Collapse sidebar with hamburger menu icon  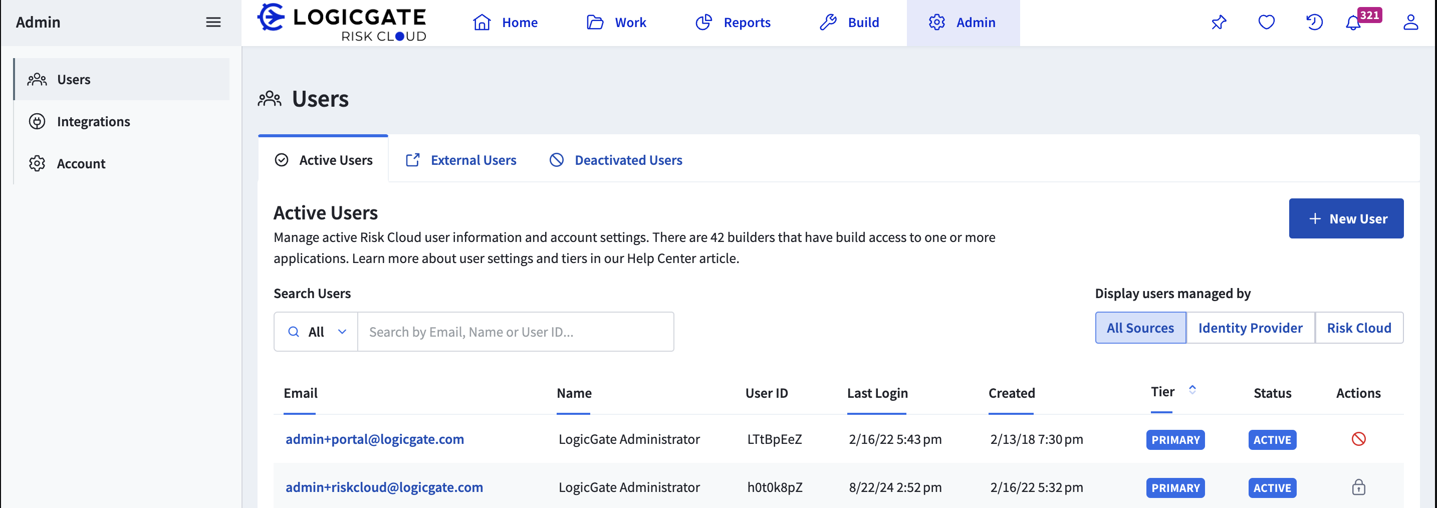pyautogui.click(x=213, y=23)
